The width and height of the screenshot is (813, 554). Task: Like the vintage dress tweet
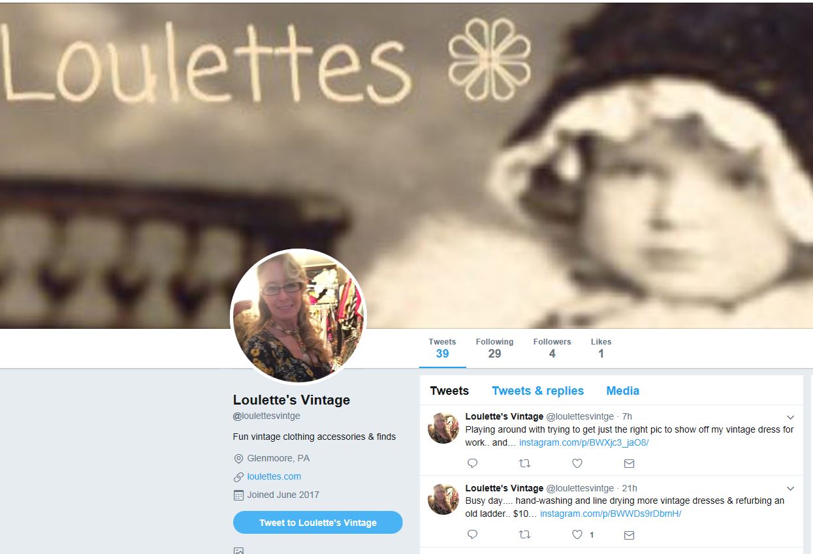[577, 463]
